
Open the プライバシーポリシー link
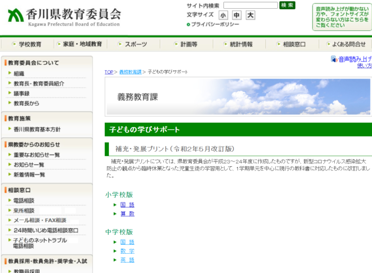point(213,24)
